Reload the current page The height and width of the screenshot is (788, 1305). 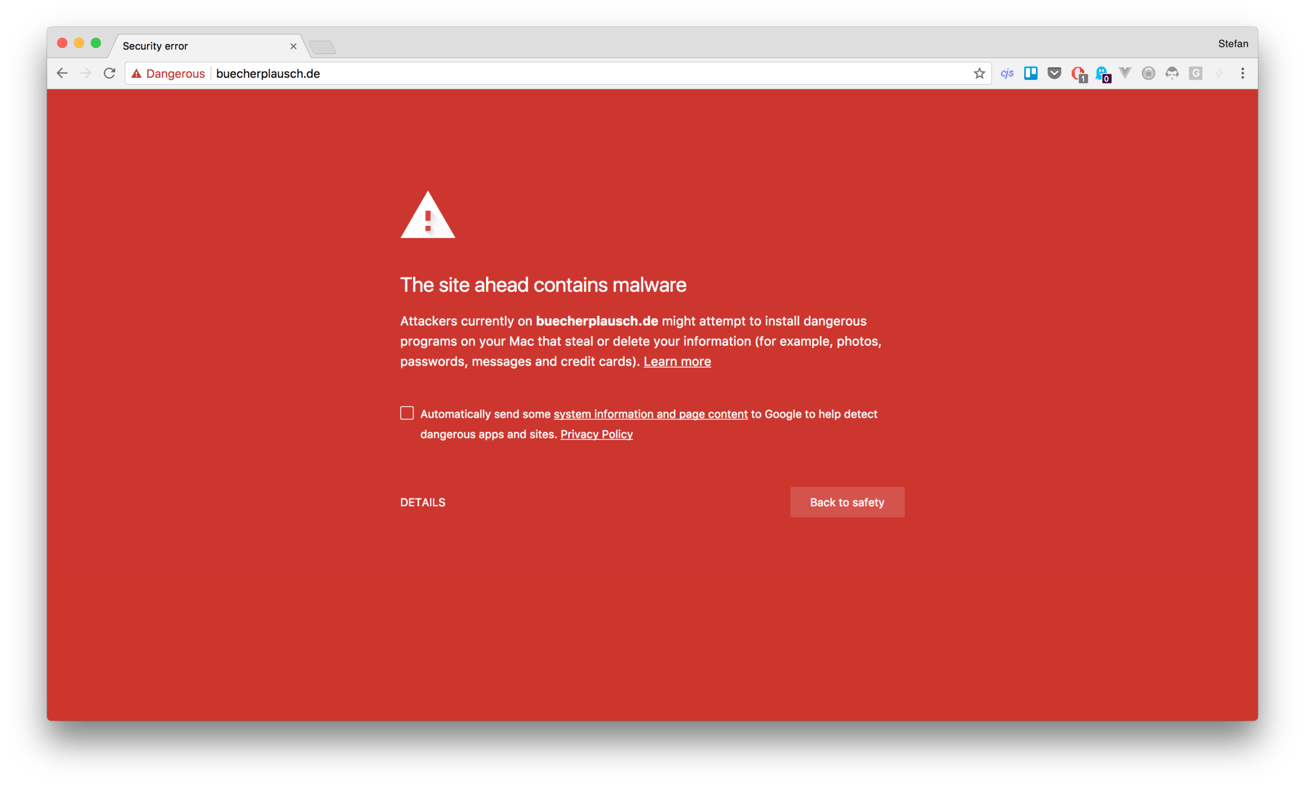[109, 74]
